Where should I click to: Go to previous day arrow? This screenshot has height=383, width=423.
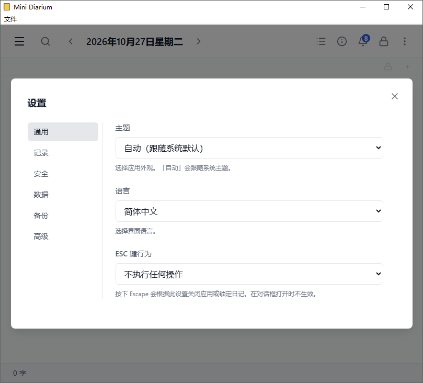click(71, 41)
